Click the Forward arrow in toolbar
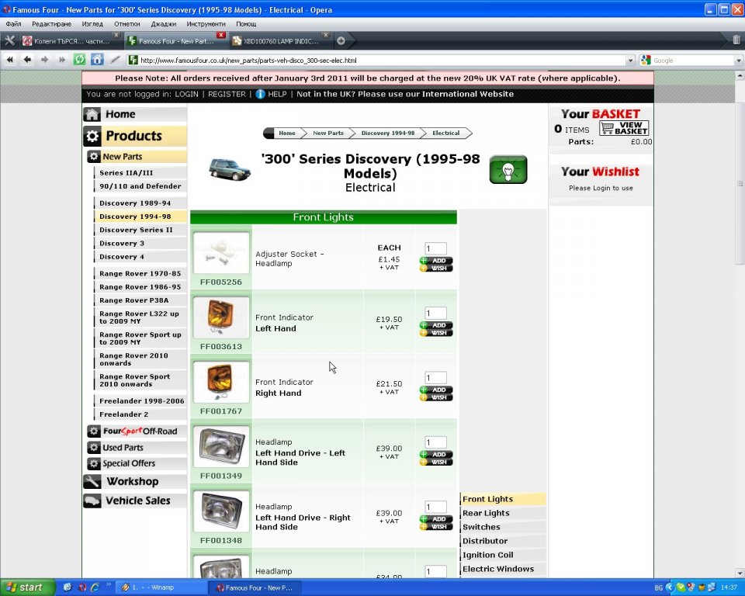Screen dimensions: 745x596 tap(45, 60)
